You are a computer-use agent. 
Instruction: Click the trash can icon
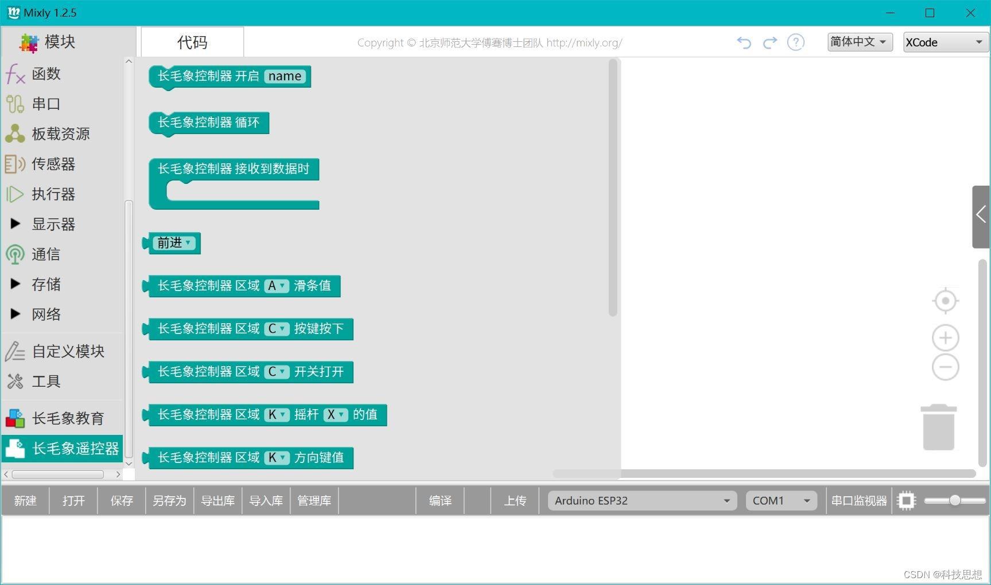(938, 427)
